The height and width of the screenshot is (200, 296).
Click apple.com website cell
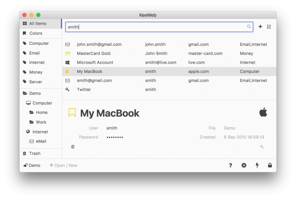198,71
